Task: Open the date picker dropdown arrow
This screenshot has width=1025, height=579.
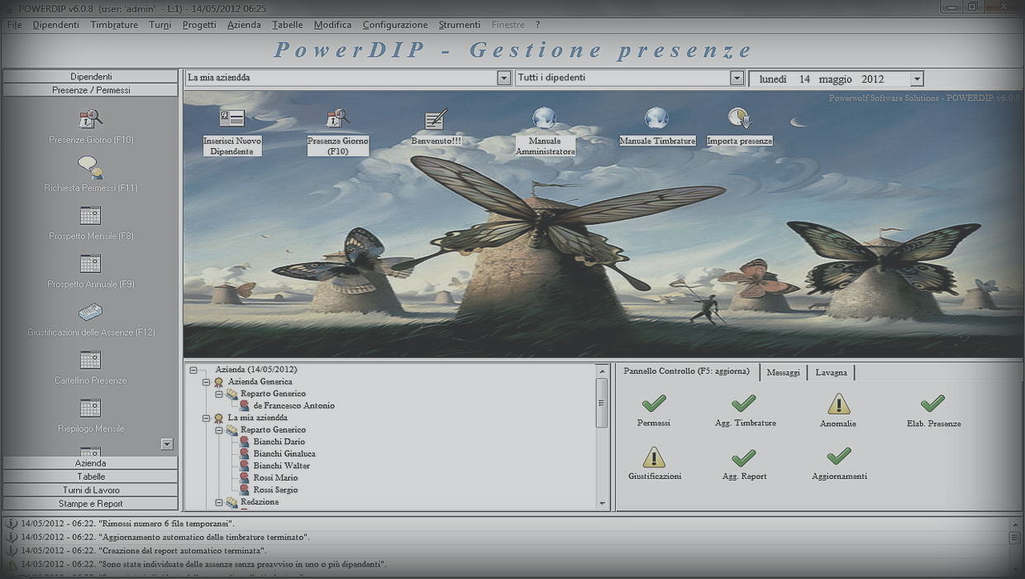Action: pos(916,79)
